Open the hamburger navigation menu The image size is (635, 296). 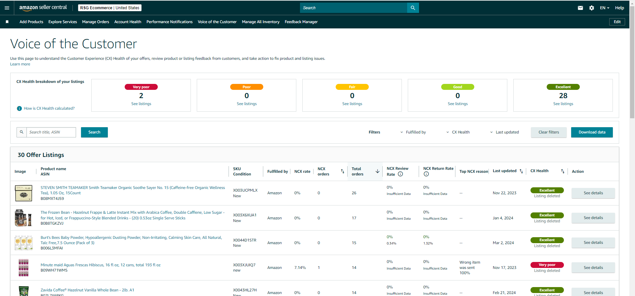7,8
